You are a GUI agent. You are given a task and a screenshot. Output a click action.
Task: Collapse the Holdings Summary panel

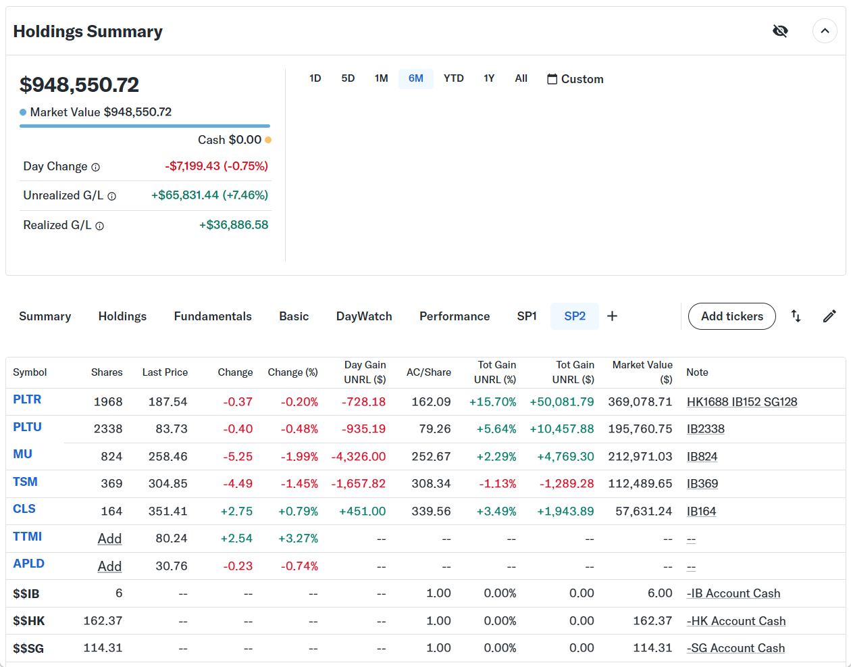[825, 31]
